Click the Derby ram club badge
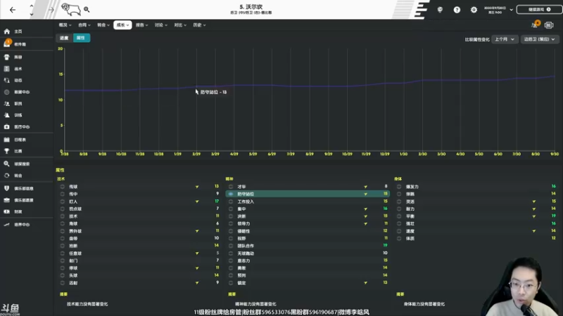The width and height of the screenshot is (563, 316). point(71,10)
